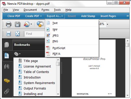This screenshot has width=131, height=99.
Task: Open the binoculars Search sidebar icon
Action: coord(7,66)
